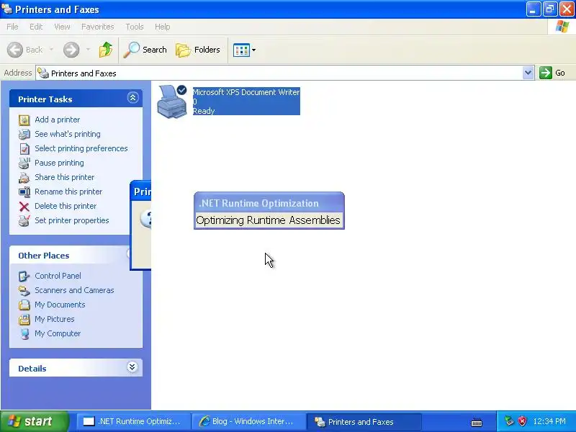Switch to Blog - Windows Internet Explorer taskbar button
Screen dimensions: 576x432
248,421
